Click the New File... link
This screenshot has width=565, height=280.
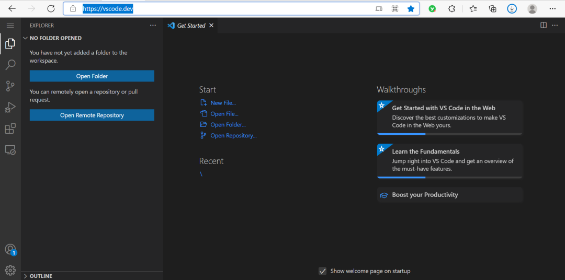coord(223,103)
